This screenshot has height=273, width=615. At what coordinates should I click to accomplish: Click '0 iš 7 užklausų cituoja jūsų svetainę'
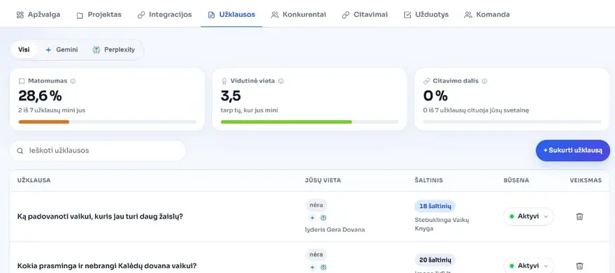point(476,110)
